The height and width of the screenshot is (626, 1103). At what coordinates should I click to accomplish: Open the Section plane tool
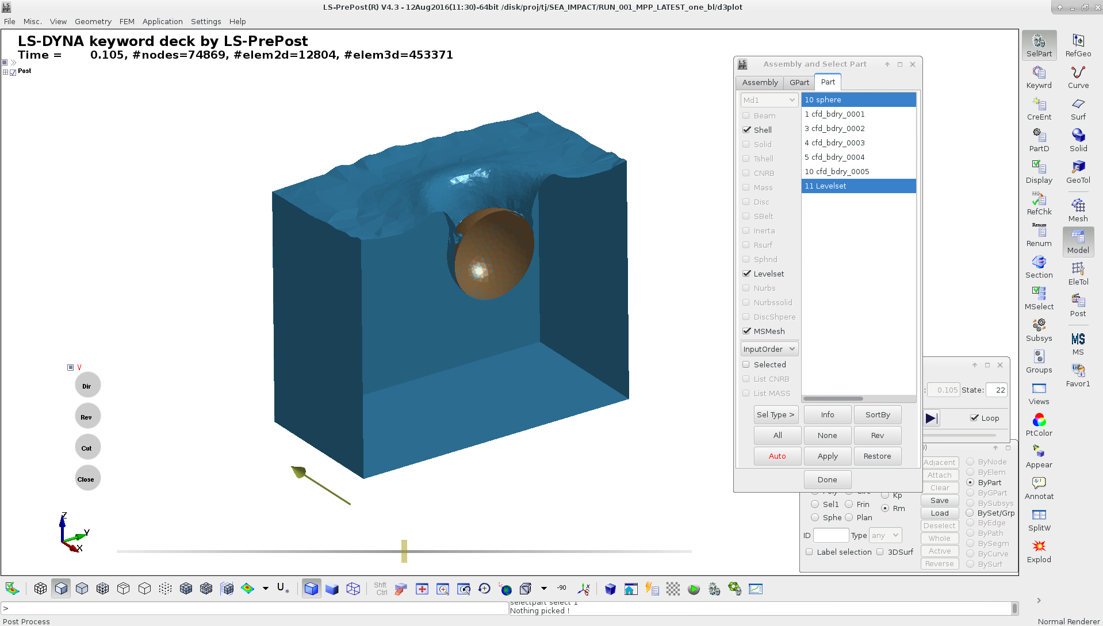click(1039, 267)
